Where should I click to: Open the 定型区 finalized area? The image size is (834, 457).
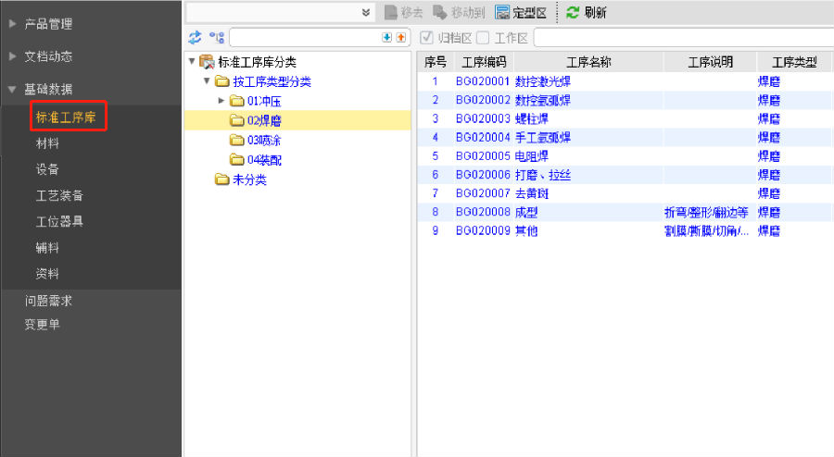click(x=521, y=12)
